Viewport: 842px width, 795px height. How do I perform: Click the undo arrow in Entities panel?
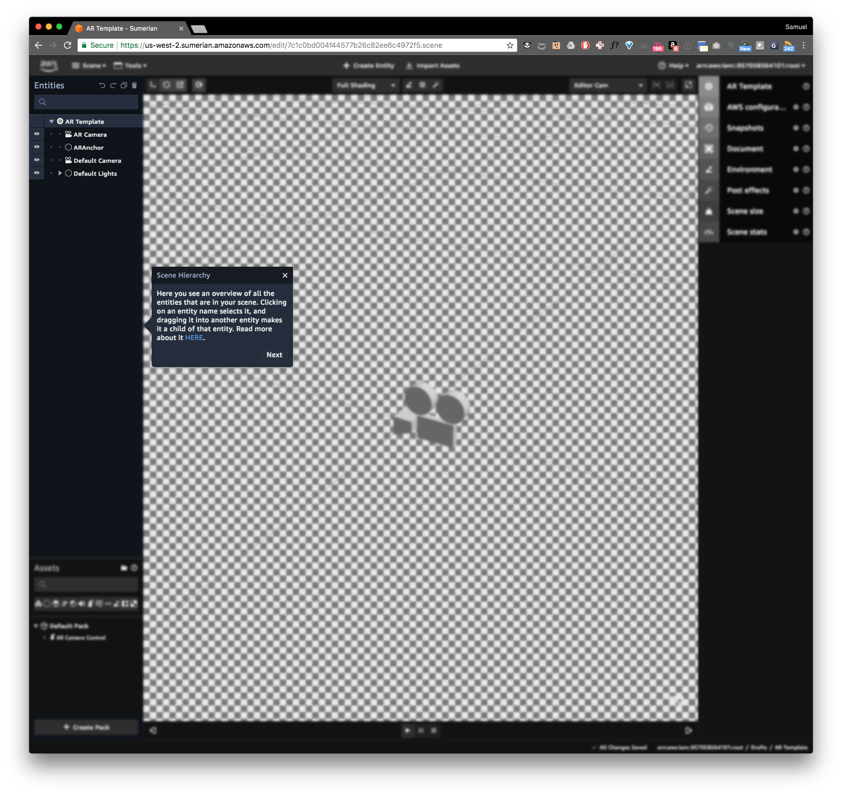click(102, 85)
